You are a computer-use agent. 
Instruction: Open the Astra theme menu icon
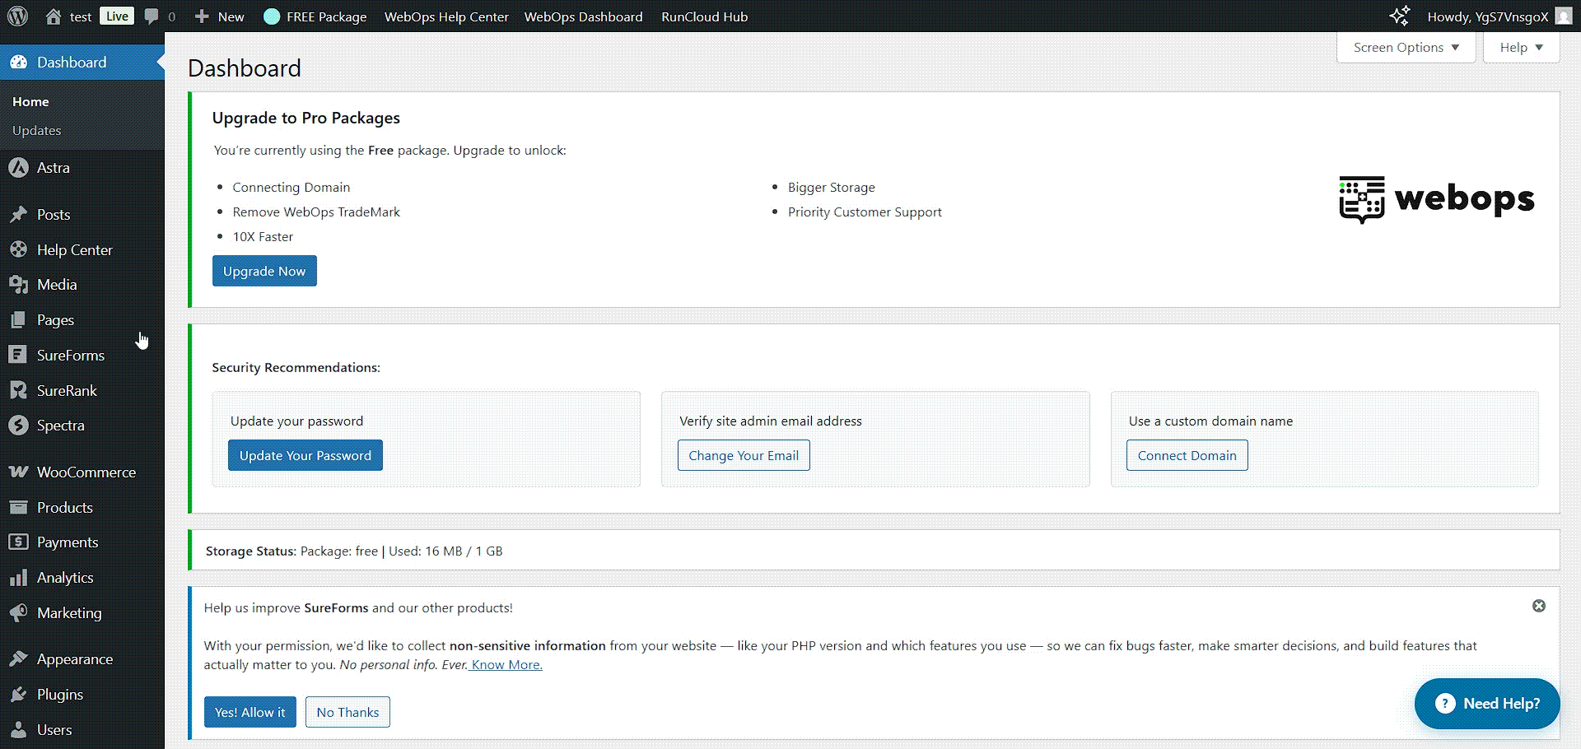click(x=18, y=168)
